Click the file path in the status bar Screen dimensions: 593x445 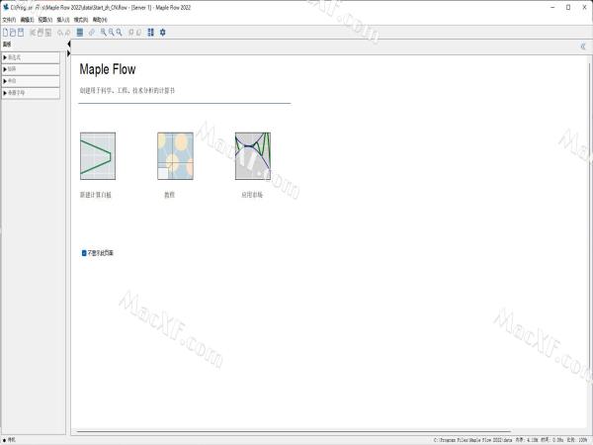[472, 440]
